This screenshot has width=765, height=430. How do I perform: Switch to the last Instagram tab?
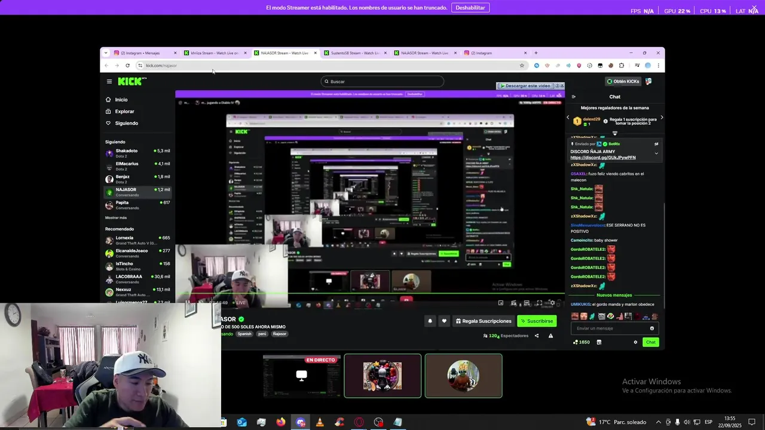click(494, 53)
